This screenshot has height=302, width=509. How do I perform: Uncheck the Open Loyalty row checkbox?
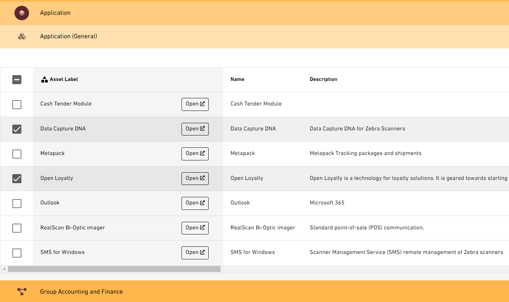pos(17,178)
